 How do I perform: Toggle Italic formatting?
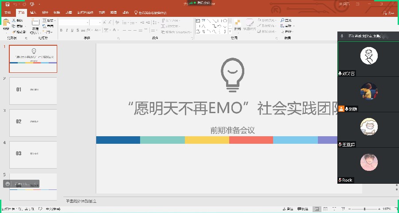point(66,30)
